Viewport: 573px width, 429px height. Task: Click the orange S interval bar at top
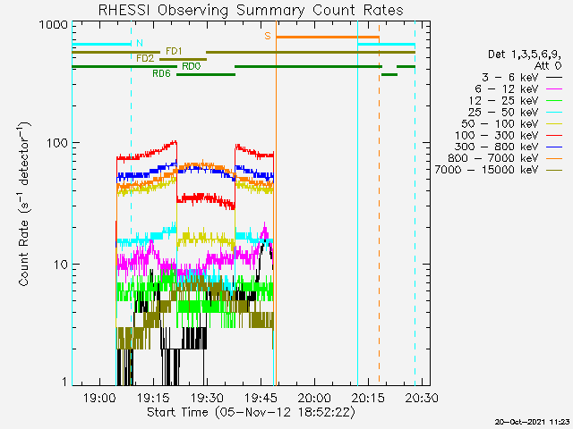click(328, 37)
